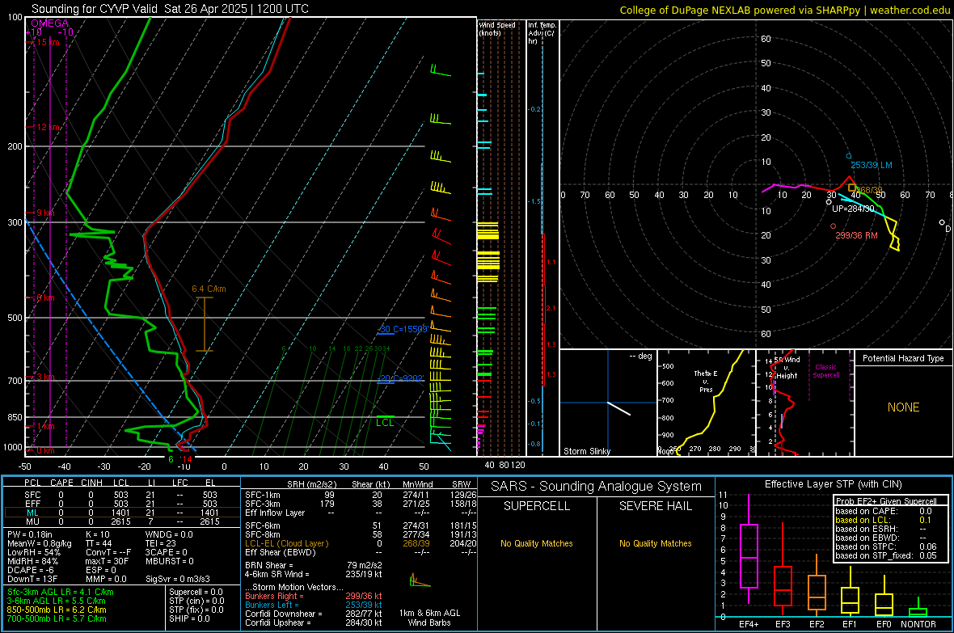954x633 pixels.
Task: Click the '-20 C=9202' height label
Action: (400, 378)
